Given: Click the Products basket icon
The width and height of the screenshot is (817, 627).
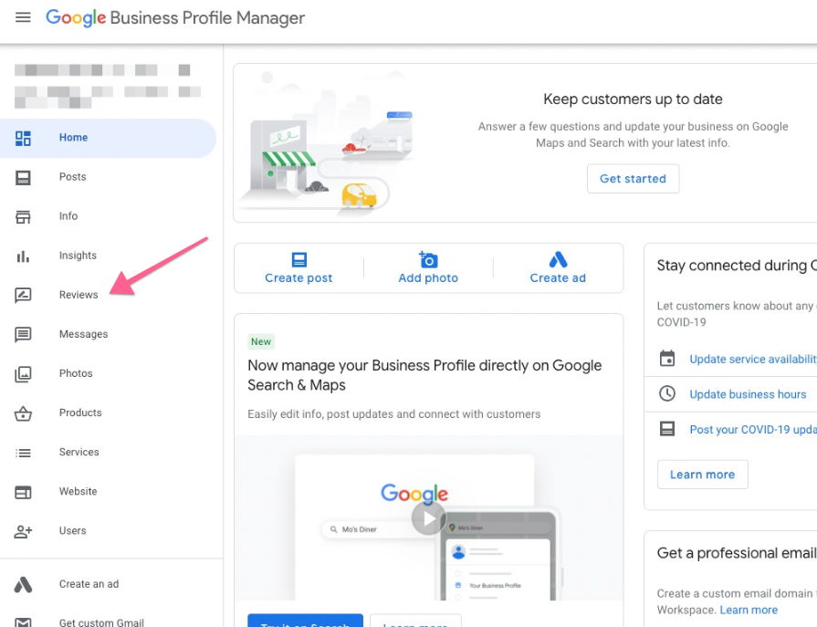Looking at the screenshot, I should 23,413.
